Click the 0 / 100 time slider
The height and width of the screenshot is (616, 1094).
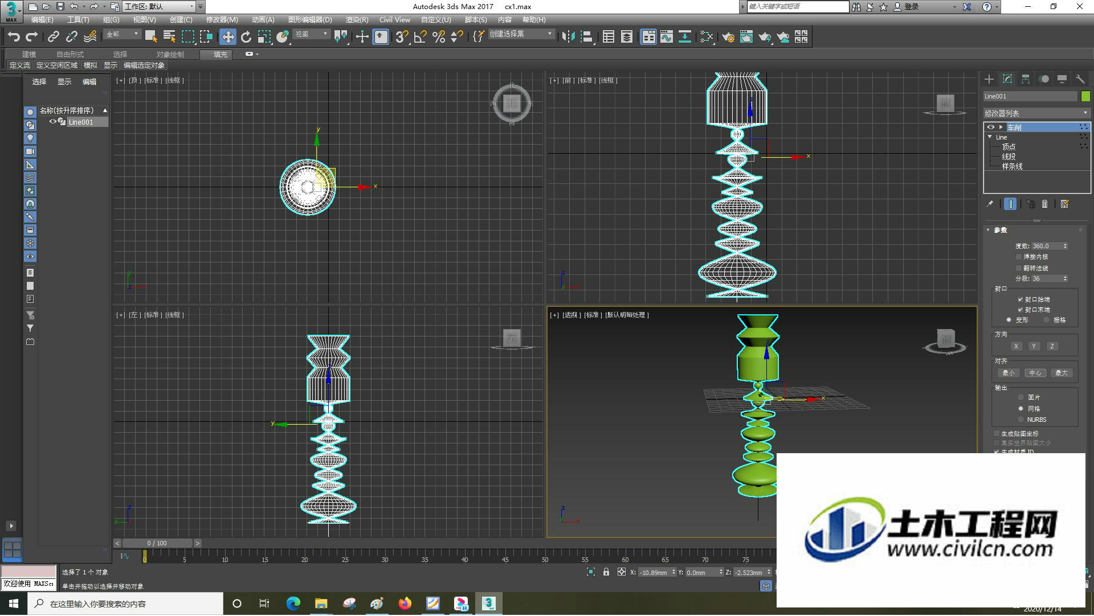157,544
